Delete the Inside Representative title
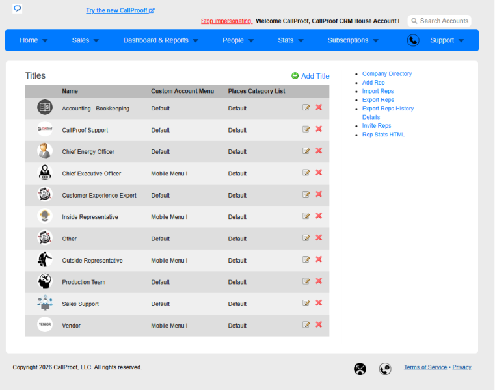This screenshot has width=495, height=390. (319, 216)
